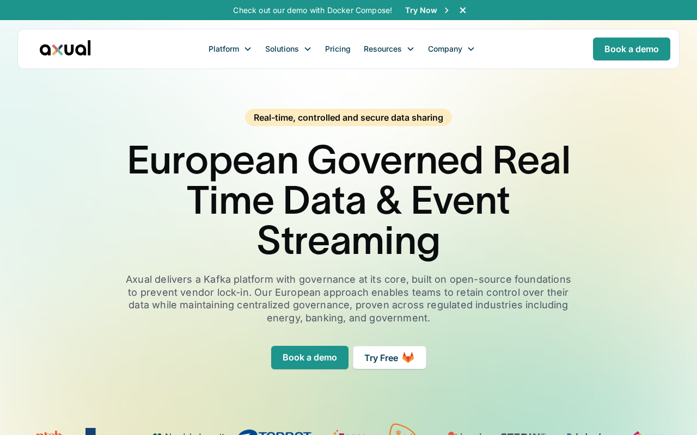Click the 'Real-time, controlled and secure data sharing' badge
Viewport: 697px width, 435px height.
[x=348, y=117]
